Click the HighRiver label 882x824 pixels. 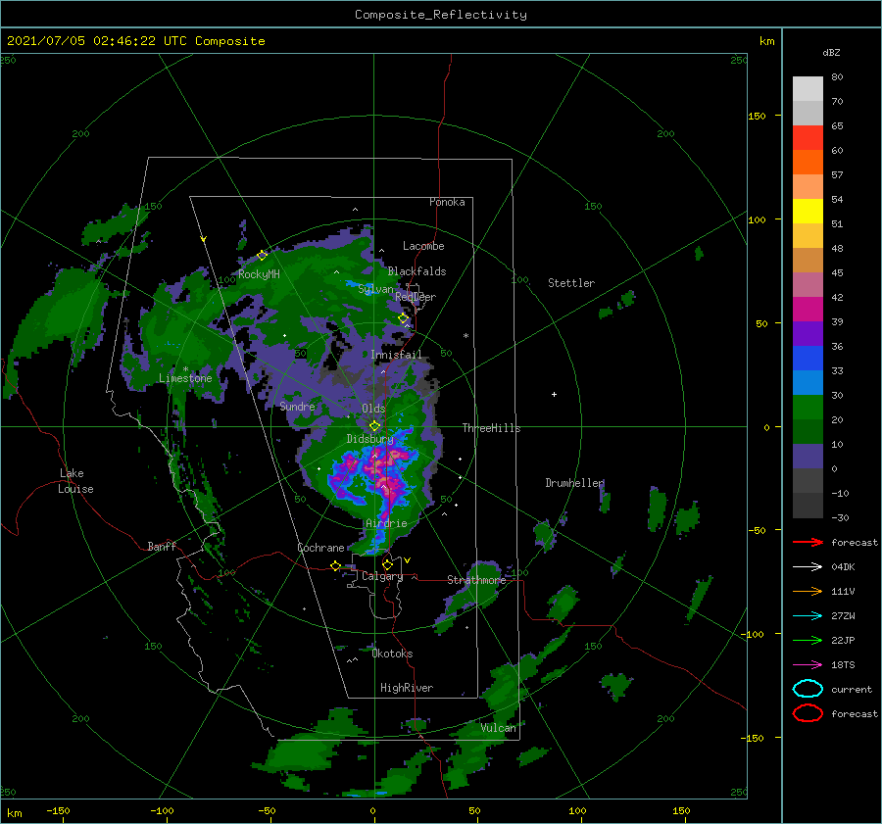pos(407,688)
